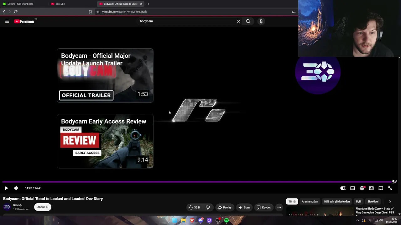Image resolution: width=401 pixels, height=225 pixels.
Task: Start voice search with microphone icon
Action: [x=261, y=21]
